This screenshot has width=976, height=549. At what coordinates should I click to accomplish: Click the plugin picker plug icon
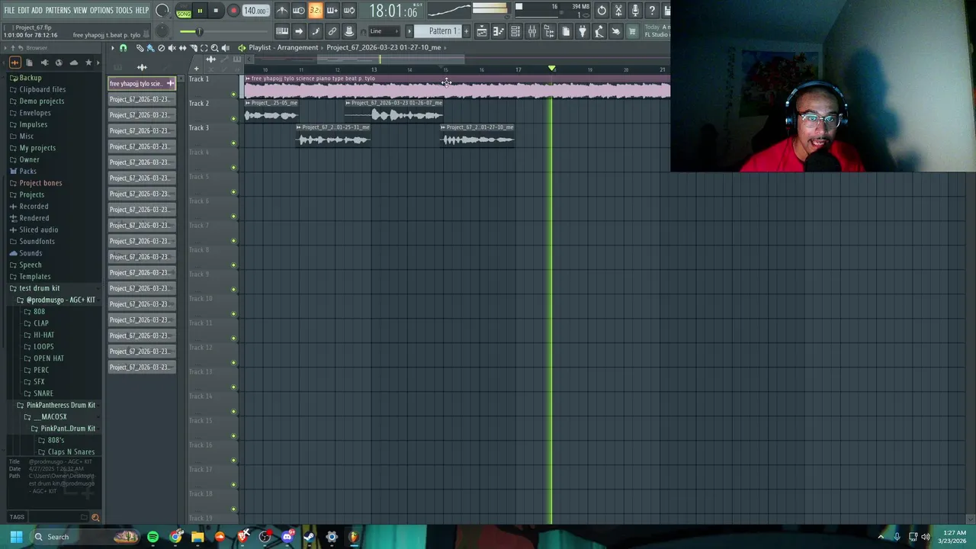(x=583, y=31)
